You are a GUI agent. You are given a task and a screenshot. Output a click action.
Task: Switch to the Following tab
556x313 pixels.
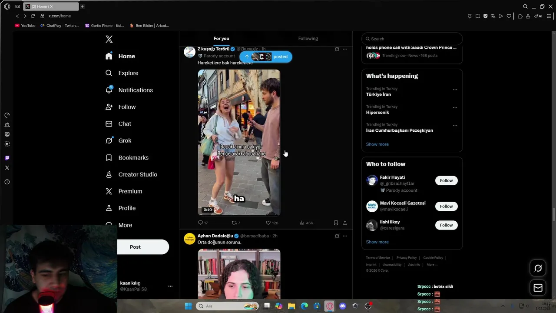click(x=308, y=38)
